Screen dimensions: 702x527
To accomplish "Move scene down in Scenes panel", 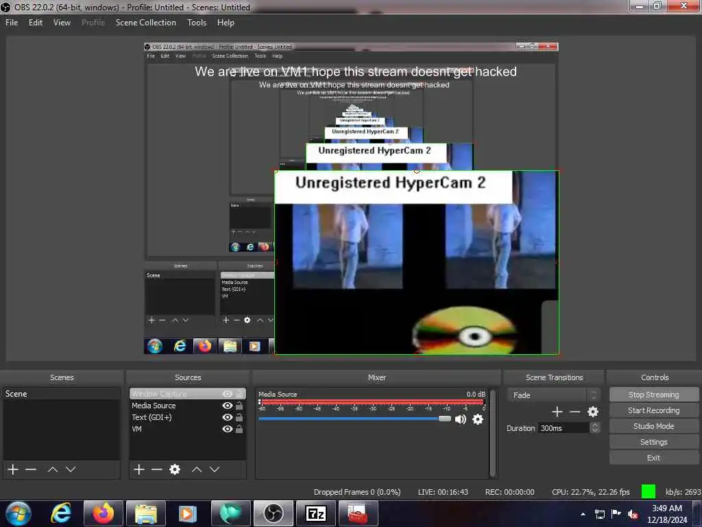I will (x=71, y=469).
